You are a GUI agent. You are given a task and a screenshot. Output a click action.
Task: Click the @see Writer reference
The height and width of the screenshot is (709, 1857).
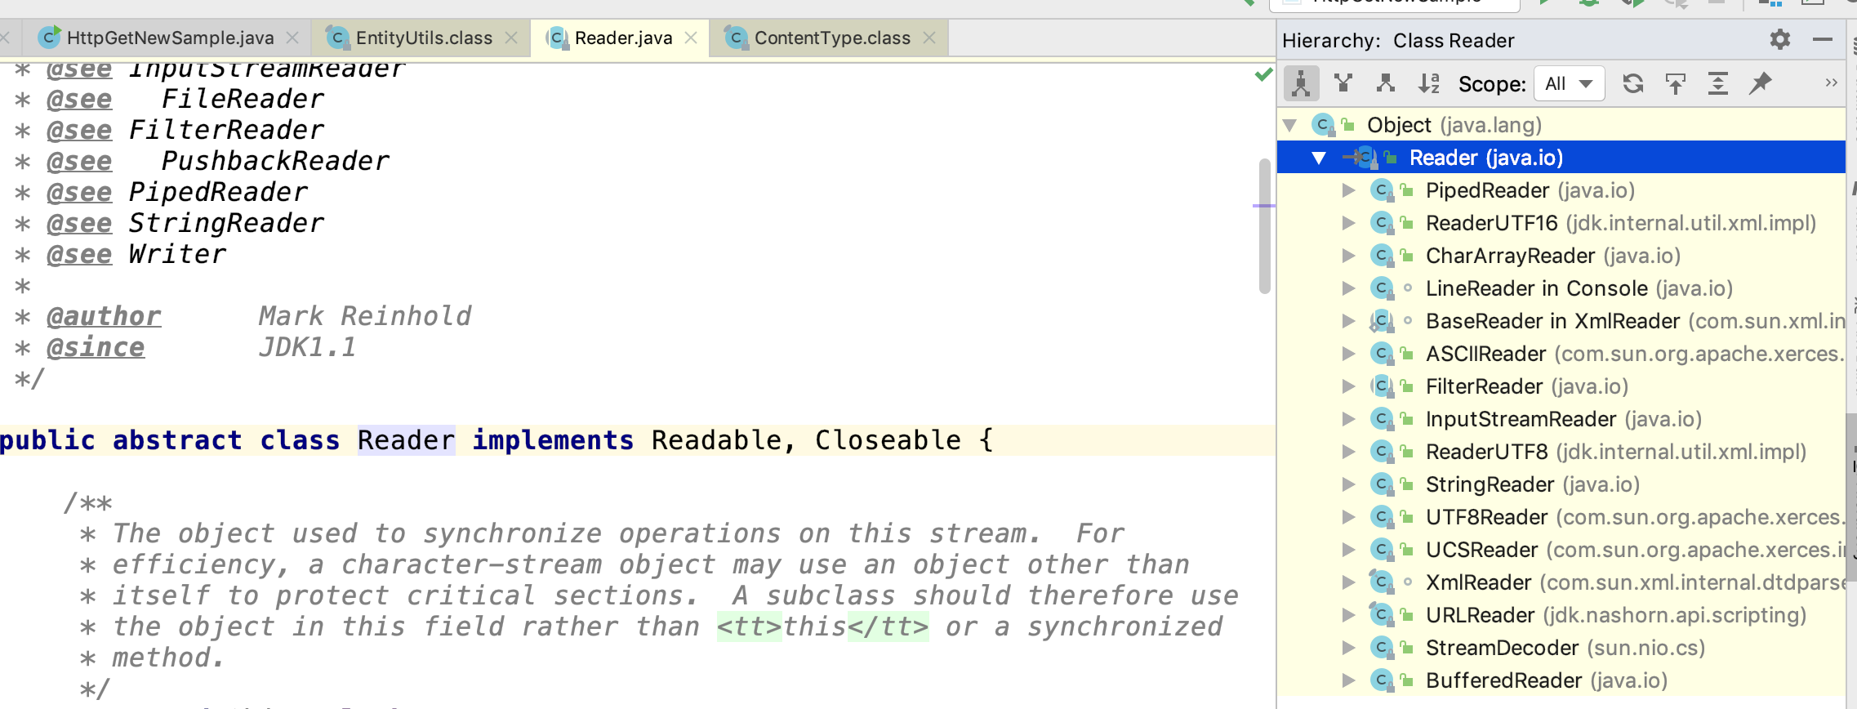(x=177, y=254)
